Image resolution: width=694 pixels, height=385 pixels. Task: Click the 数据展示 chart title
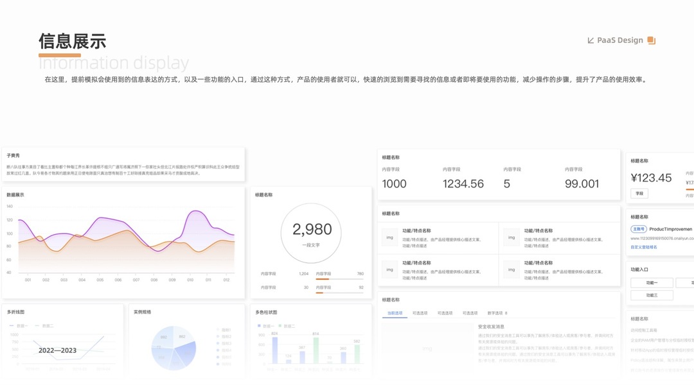pos(15,195)
